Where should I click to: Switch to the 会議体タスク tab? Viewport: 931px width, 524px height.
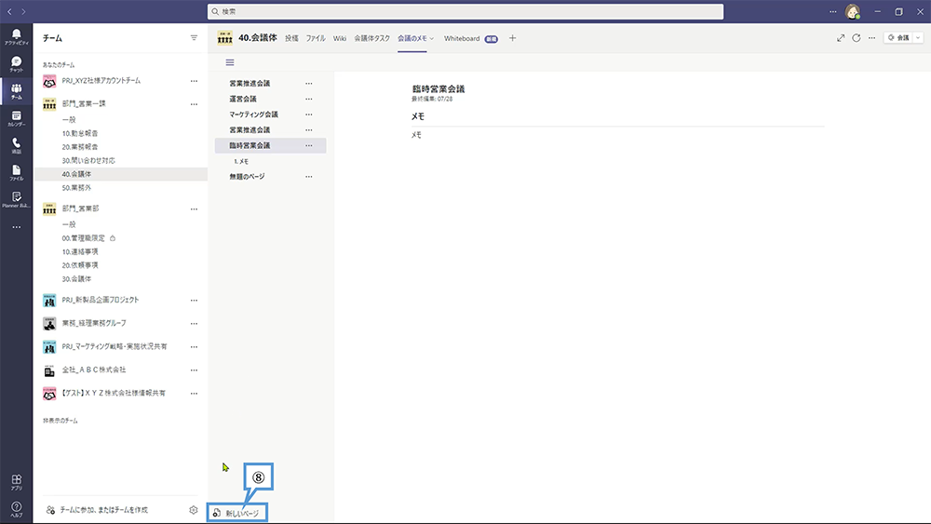coord(371,38)
